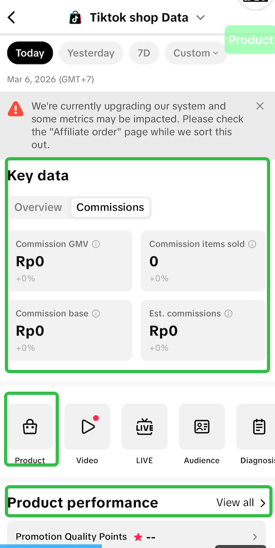
Task: Switch to the Commissions tab
Action: (x=110, y=208)
